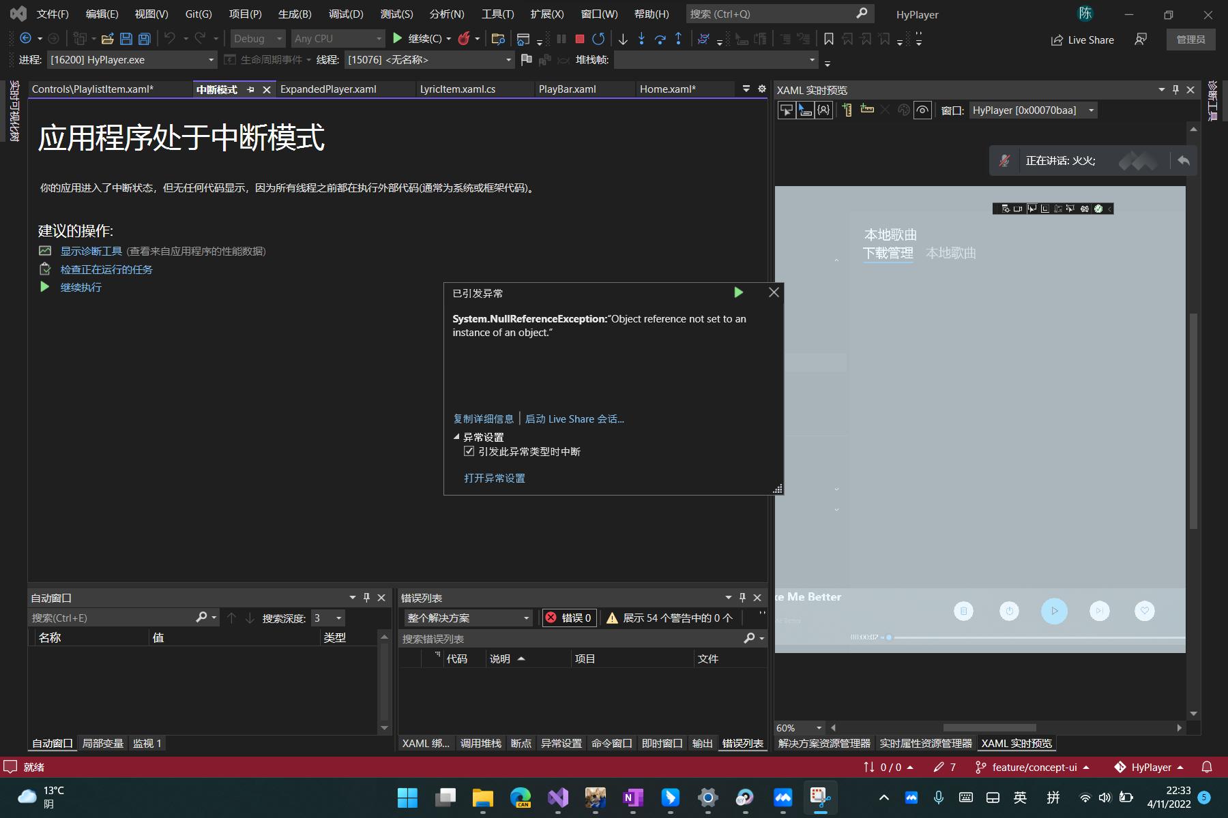Click the 复制详细信息 link in exception popup
The image size is (1228, 818).
[x=484, y=419]
